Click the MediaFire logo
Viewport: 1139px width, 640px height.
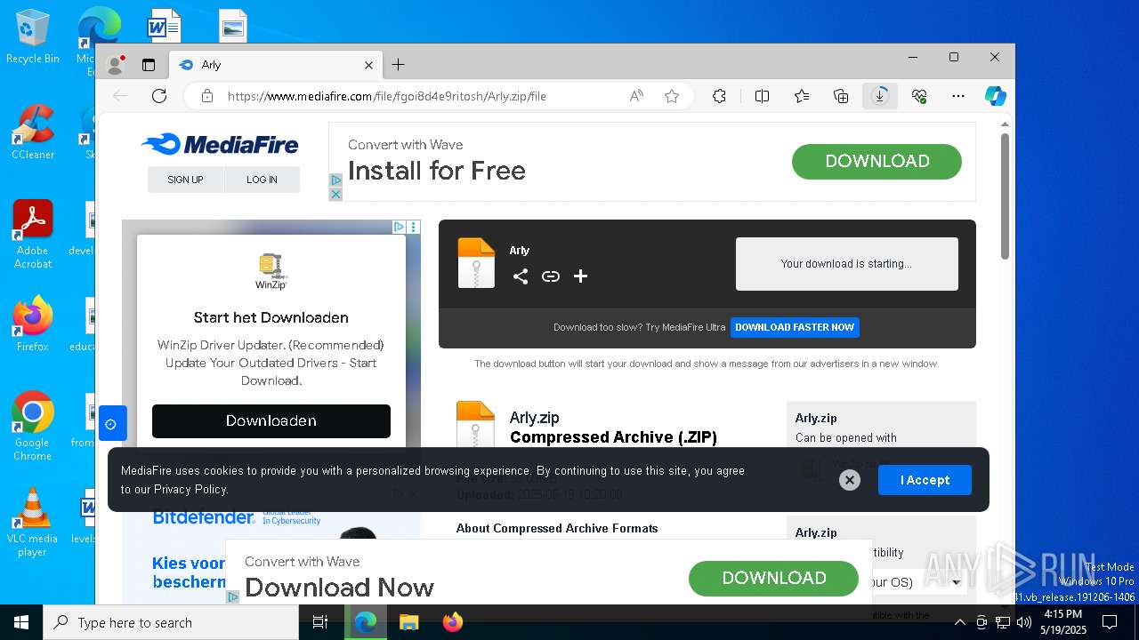tap(220, 144)
